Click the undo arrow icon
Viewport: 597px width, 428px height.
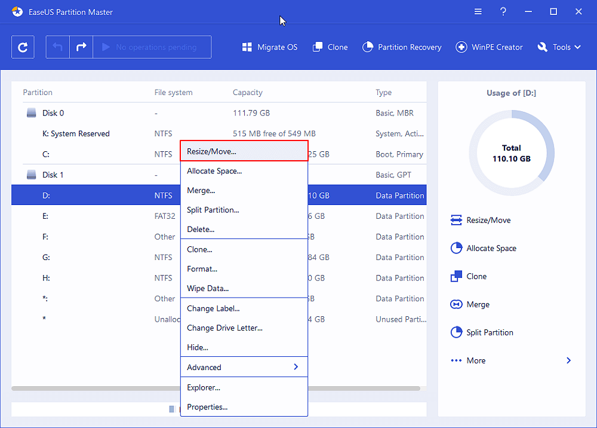pos(57,47)
